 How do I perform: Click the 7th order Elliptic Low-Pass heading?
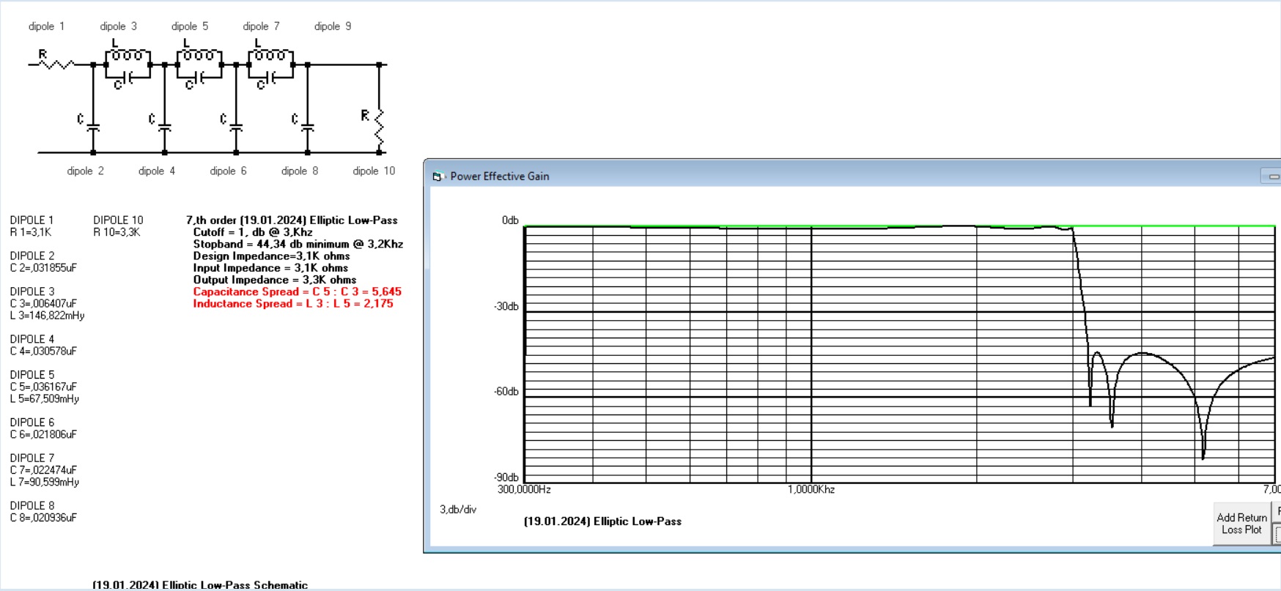[x=292, y=220]
